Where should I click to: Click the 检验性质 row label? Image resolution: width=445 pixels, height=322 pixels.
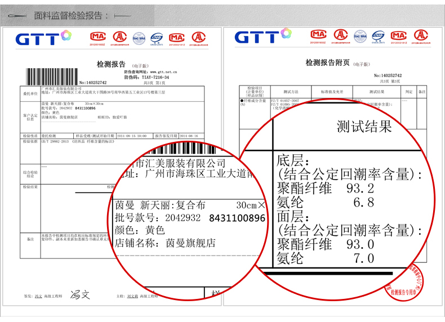(x=30, y=136)
